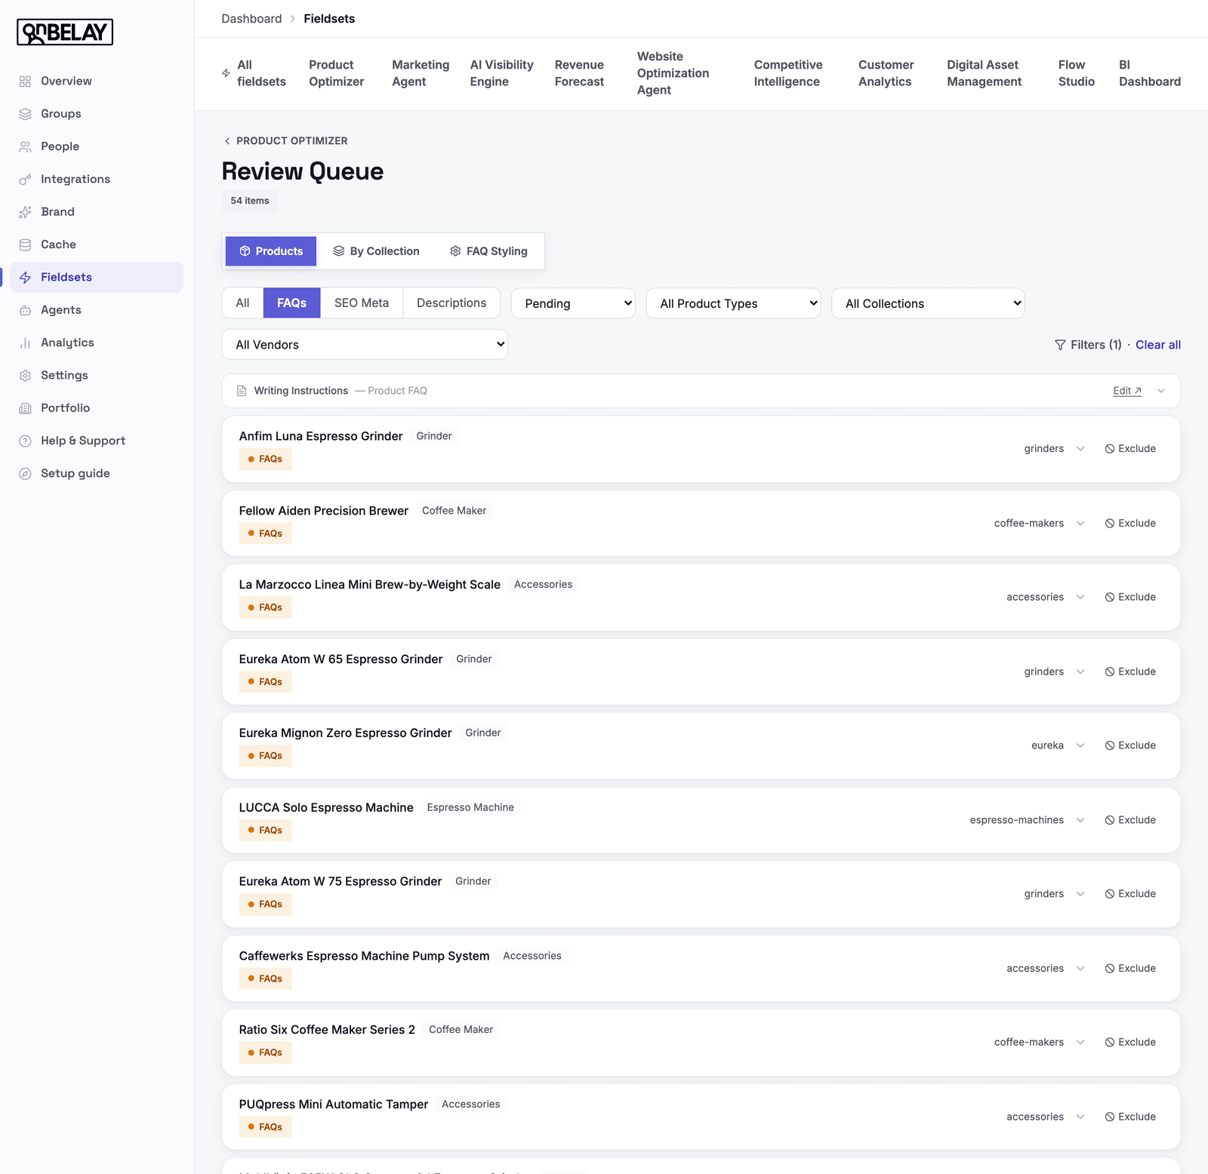Open the Revenue Forecast tab
This screenshot has width=1208, height=1174.
click(x=579, y=73)
